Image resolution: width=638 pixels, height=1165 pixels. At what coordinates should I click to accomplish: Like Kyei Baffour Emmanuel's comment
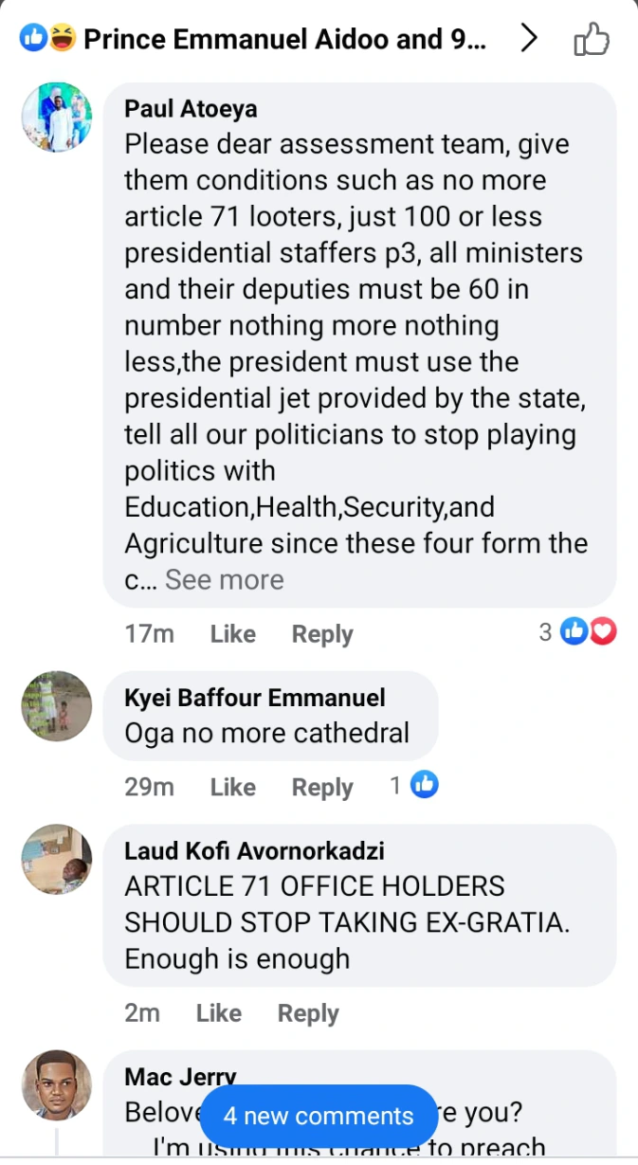tap(232, 787)
